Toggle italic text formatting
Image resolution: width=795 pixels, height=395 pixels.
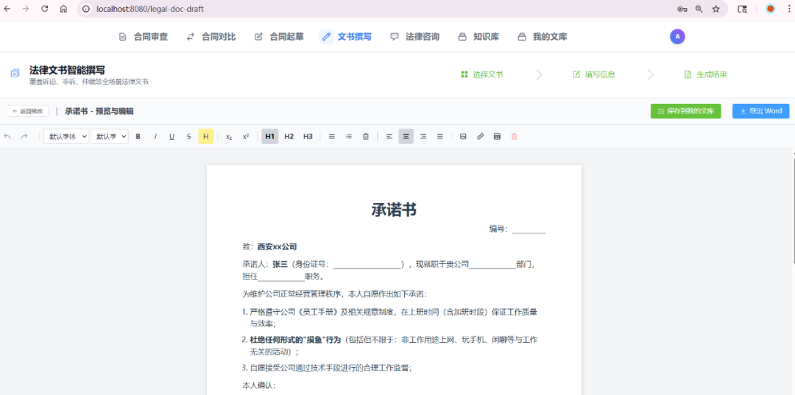click(x=155, y=136)
